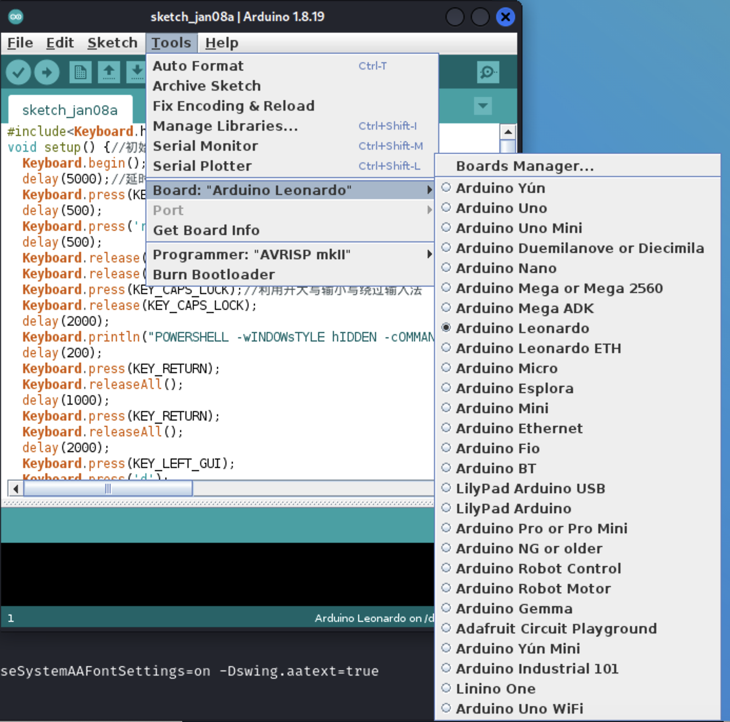This screenshot has height=722, width=730.
Task: Click the Upload arrow toolbar icon
Action: (x=47, y=72)
